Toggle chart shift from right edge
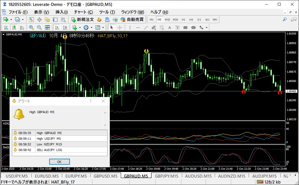299x185 pixels. (x=65, y=28)
